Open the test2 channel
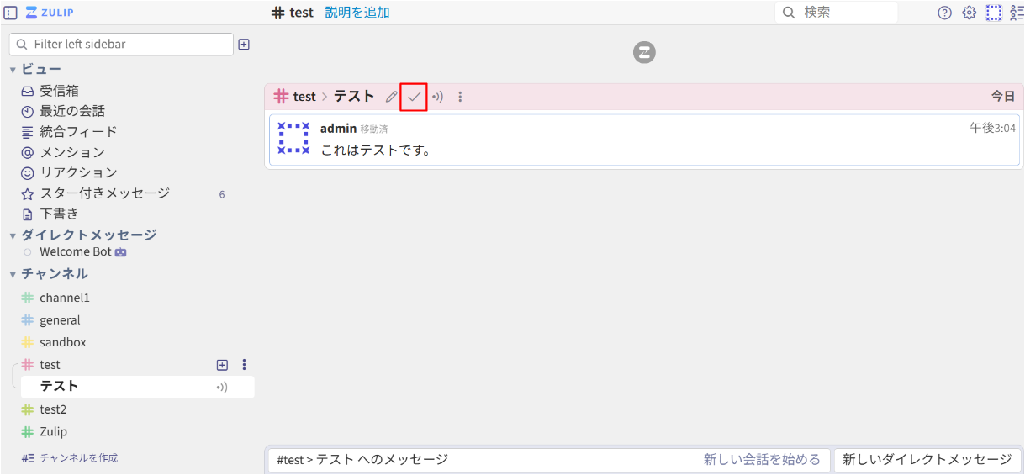 pyautogui.click(x=53, y=409)
